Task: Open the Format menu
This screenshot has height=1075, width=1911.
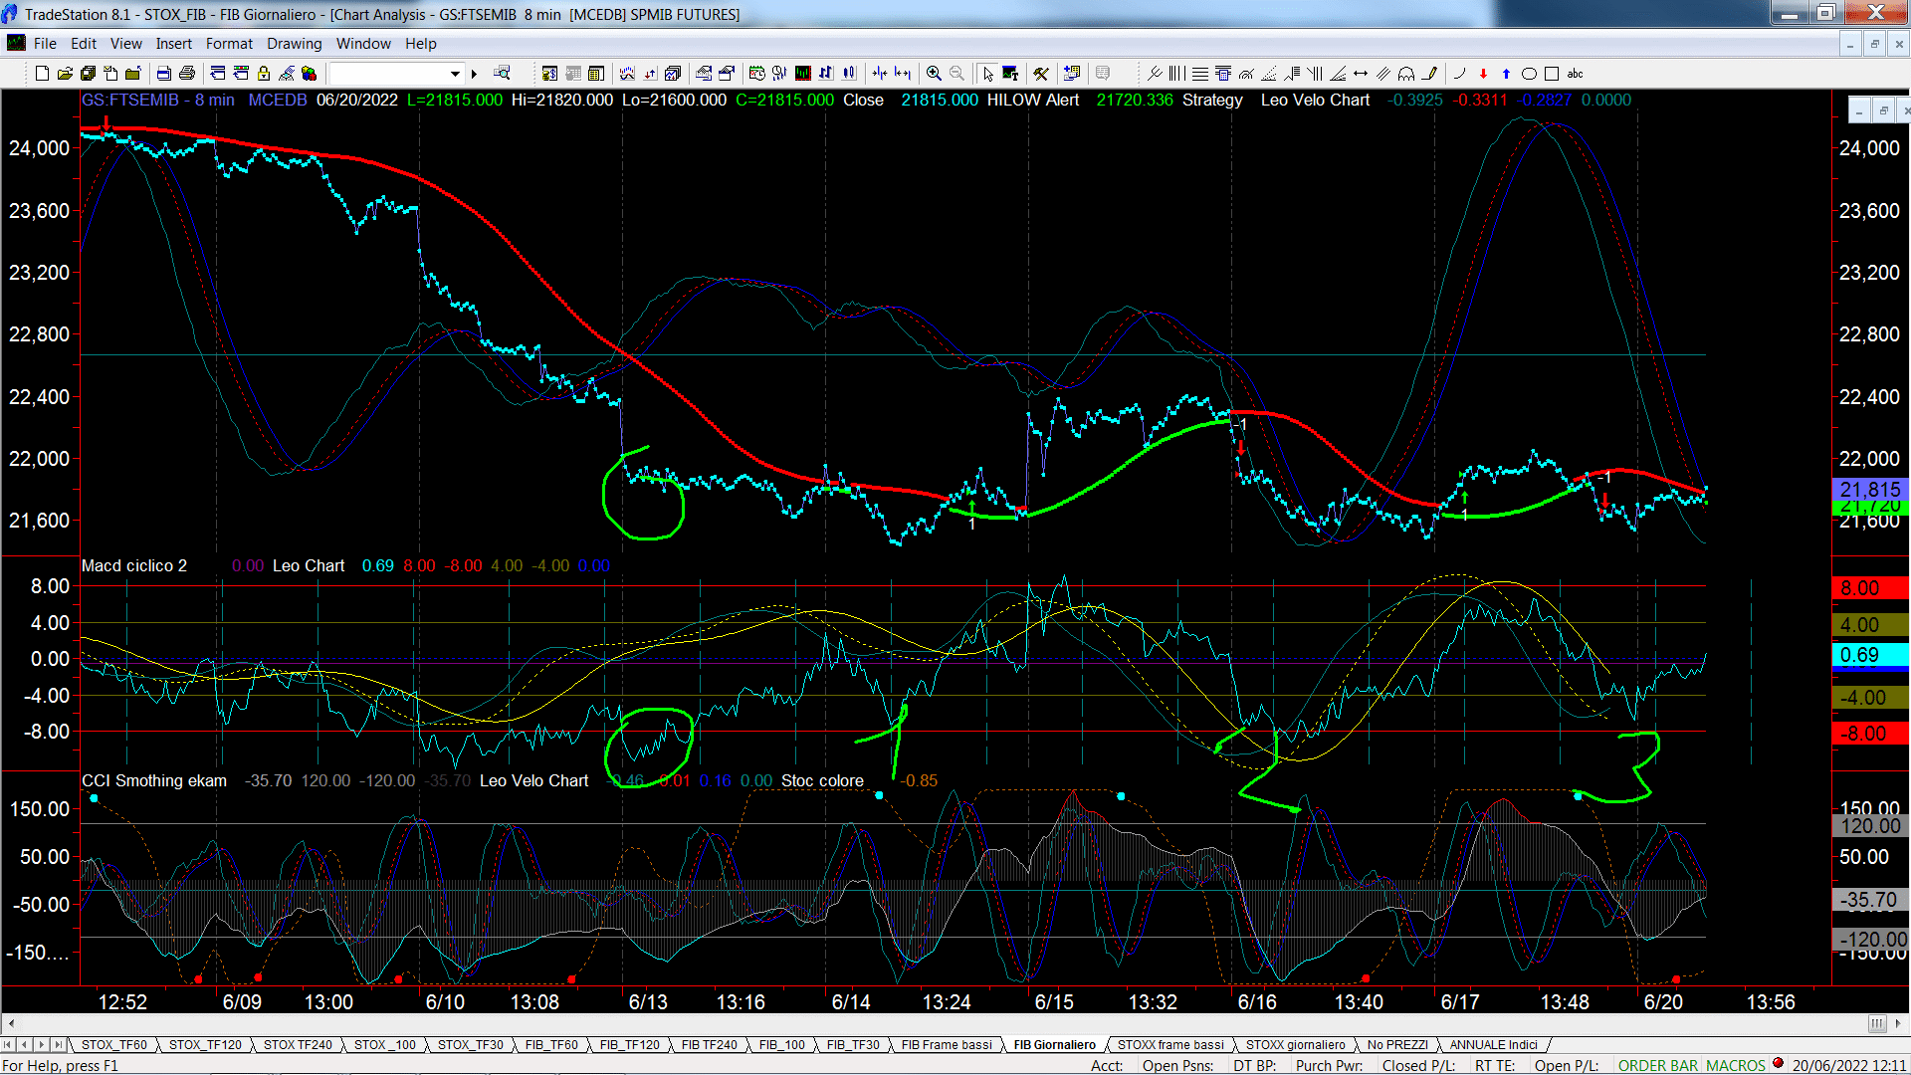Action: coord(229,44)
